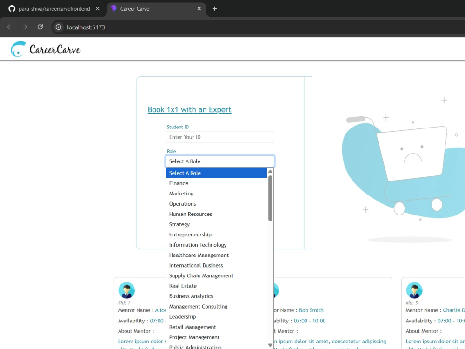
Task: Click Bob Smith's 07:00 - 10:00 availability
Action: pos(310,321)
